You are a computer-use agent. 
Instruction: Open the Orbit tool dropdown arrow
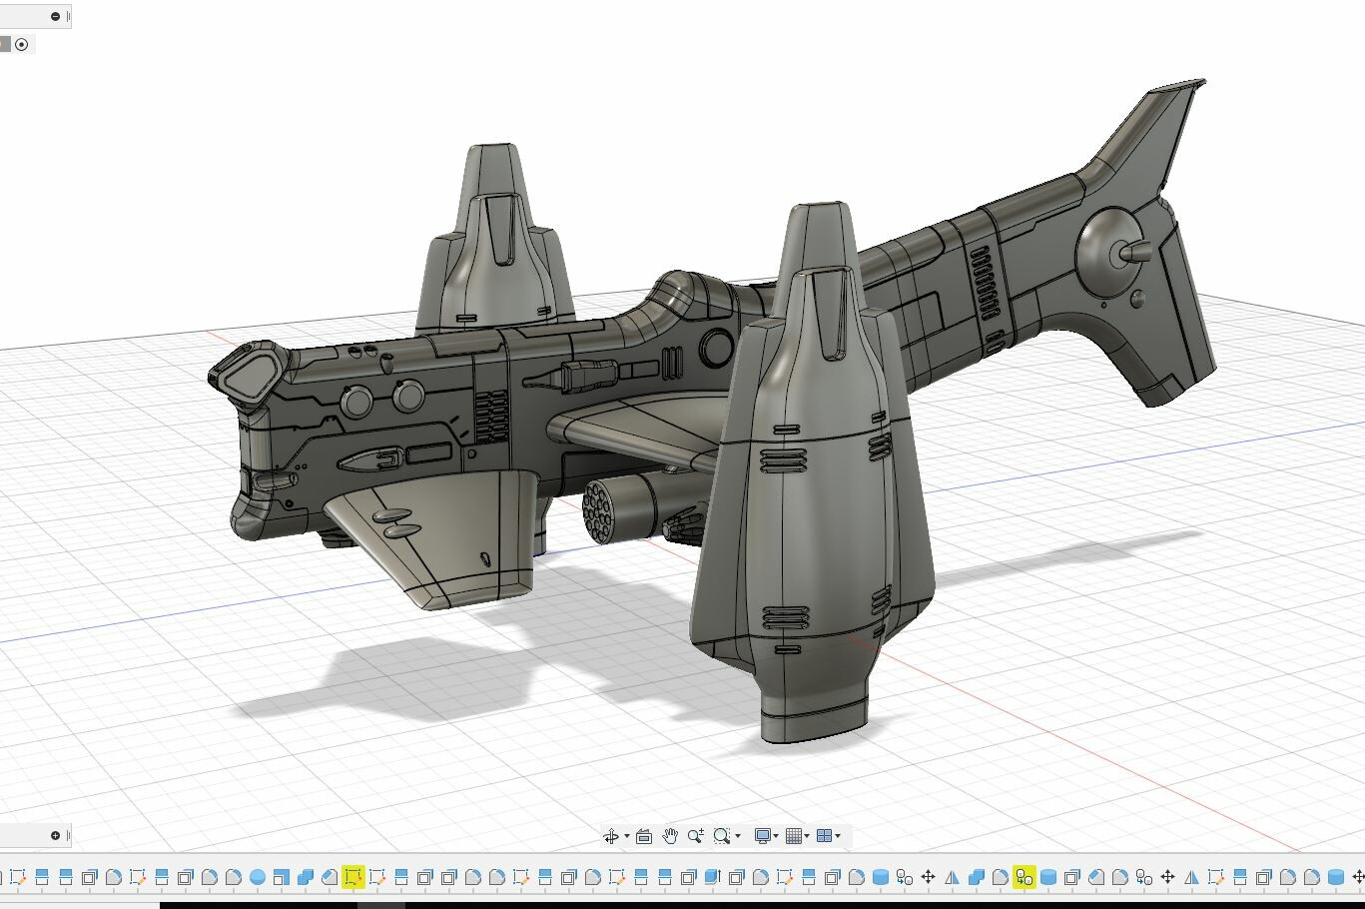pyautogui.click(x=627, y=836)
